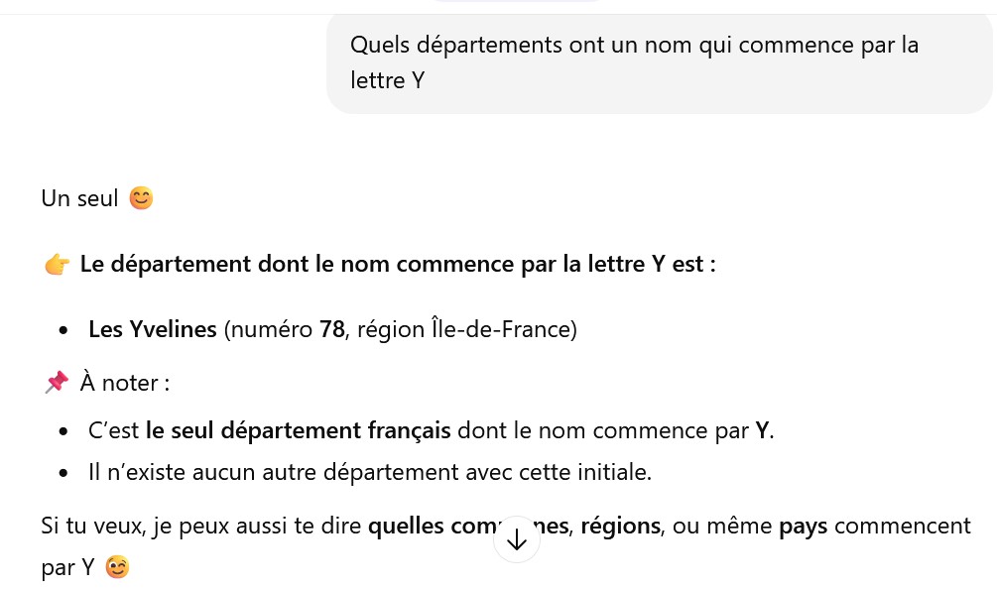Click the bold number "78"
The width and height of the screenshot is (997, 589).
click(331, 329)
